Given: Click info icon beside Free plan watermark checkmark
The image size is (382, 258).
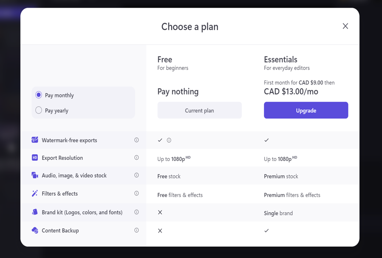Looking at the screenshot, I should [169, 140].
